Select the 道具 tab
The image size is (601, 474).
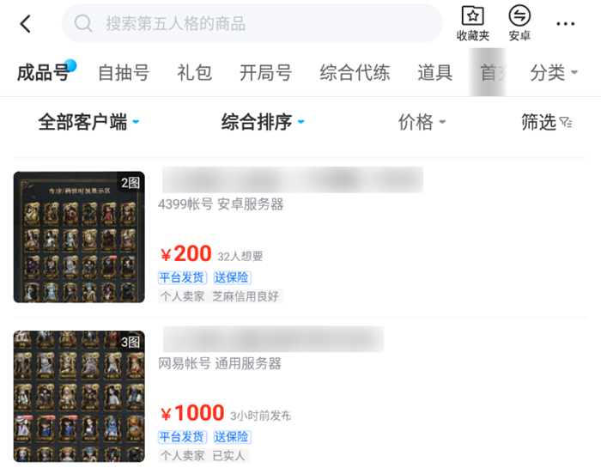(x=435, y=72)
